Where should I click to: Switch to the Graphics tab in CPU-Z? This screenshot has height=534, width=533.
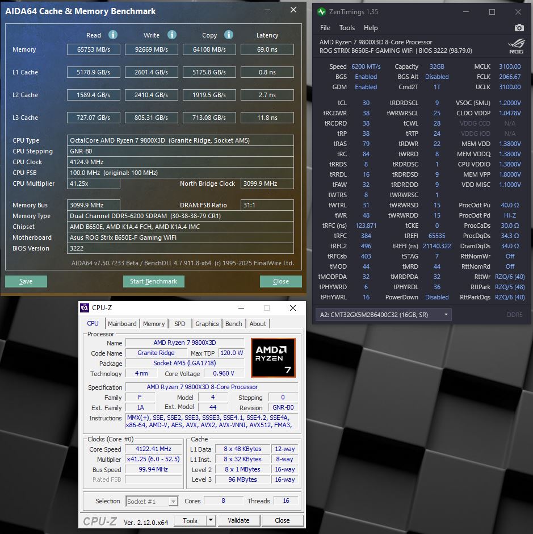pyautogui.click(x=207, y=324)
